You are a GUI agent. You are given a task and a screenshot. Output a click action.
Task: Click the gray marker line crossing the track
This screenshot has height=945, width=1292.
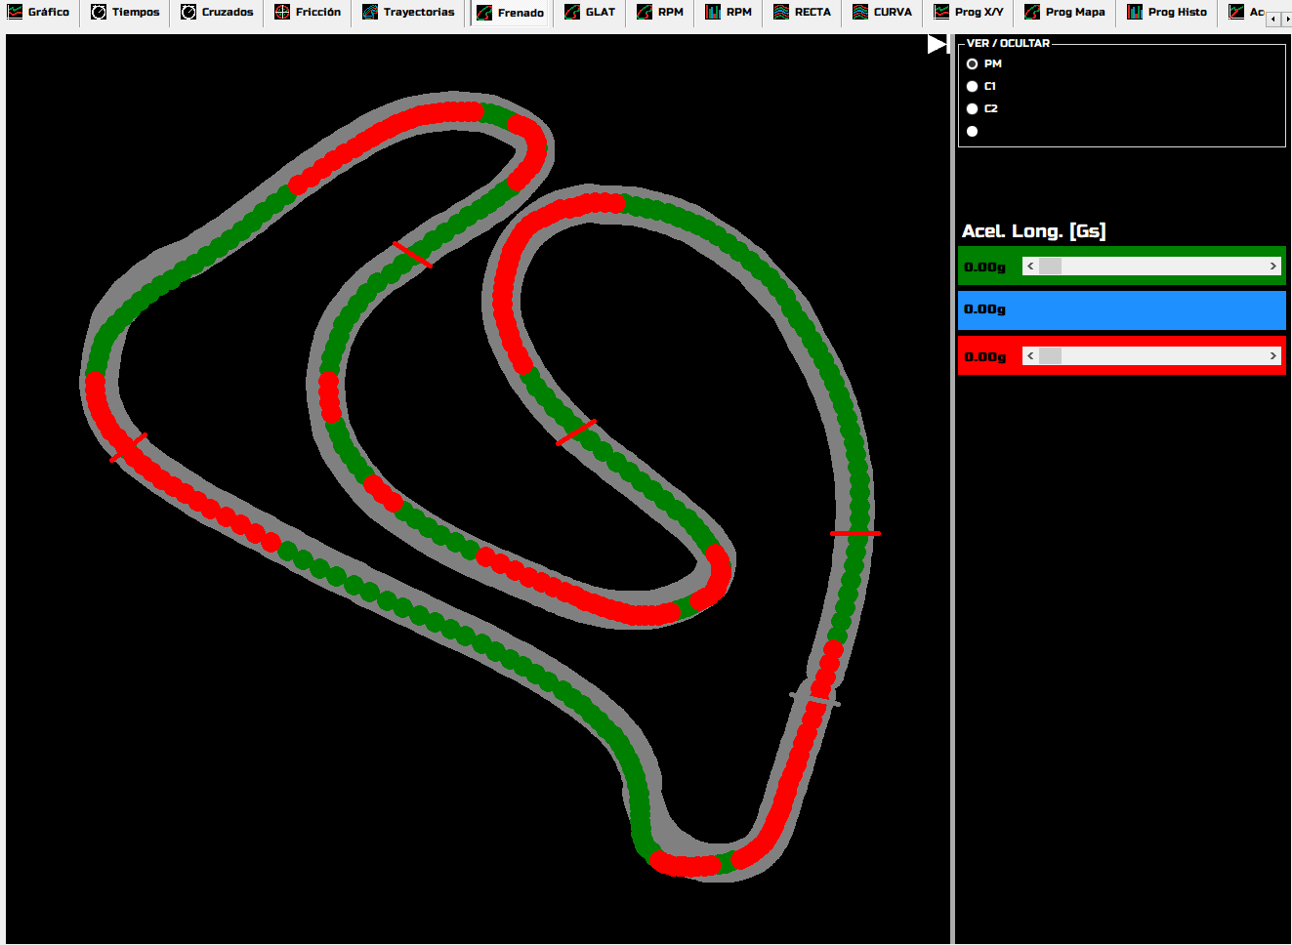click(814, 699)
